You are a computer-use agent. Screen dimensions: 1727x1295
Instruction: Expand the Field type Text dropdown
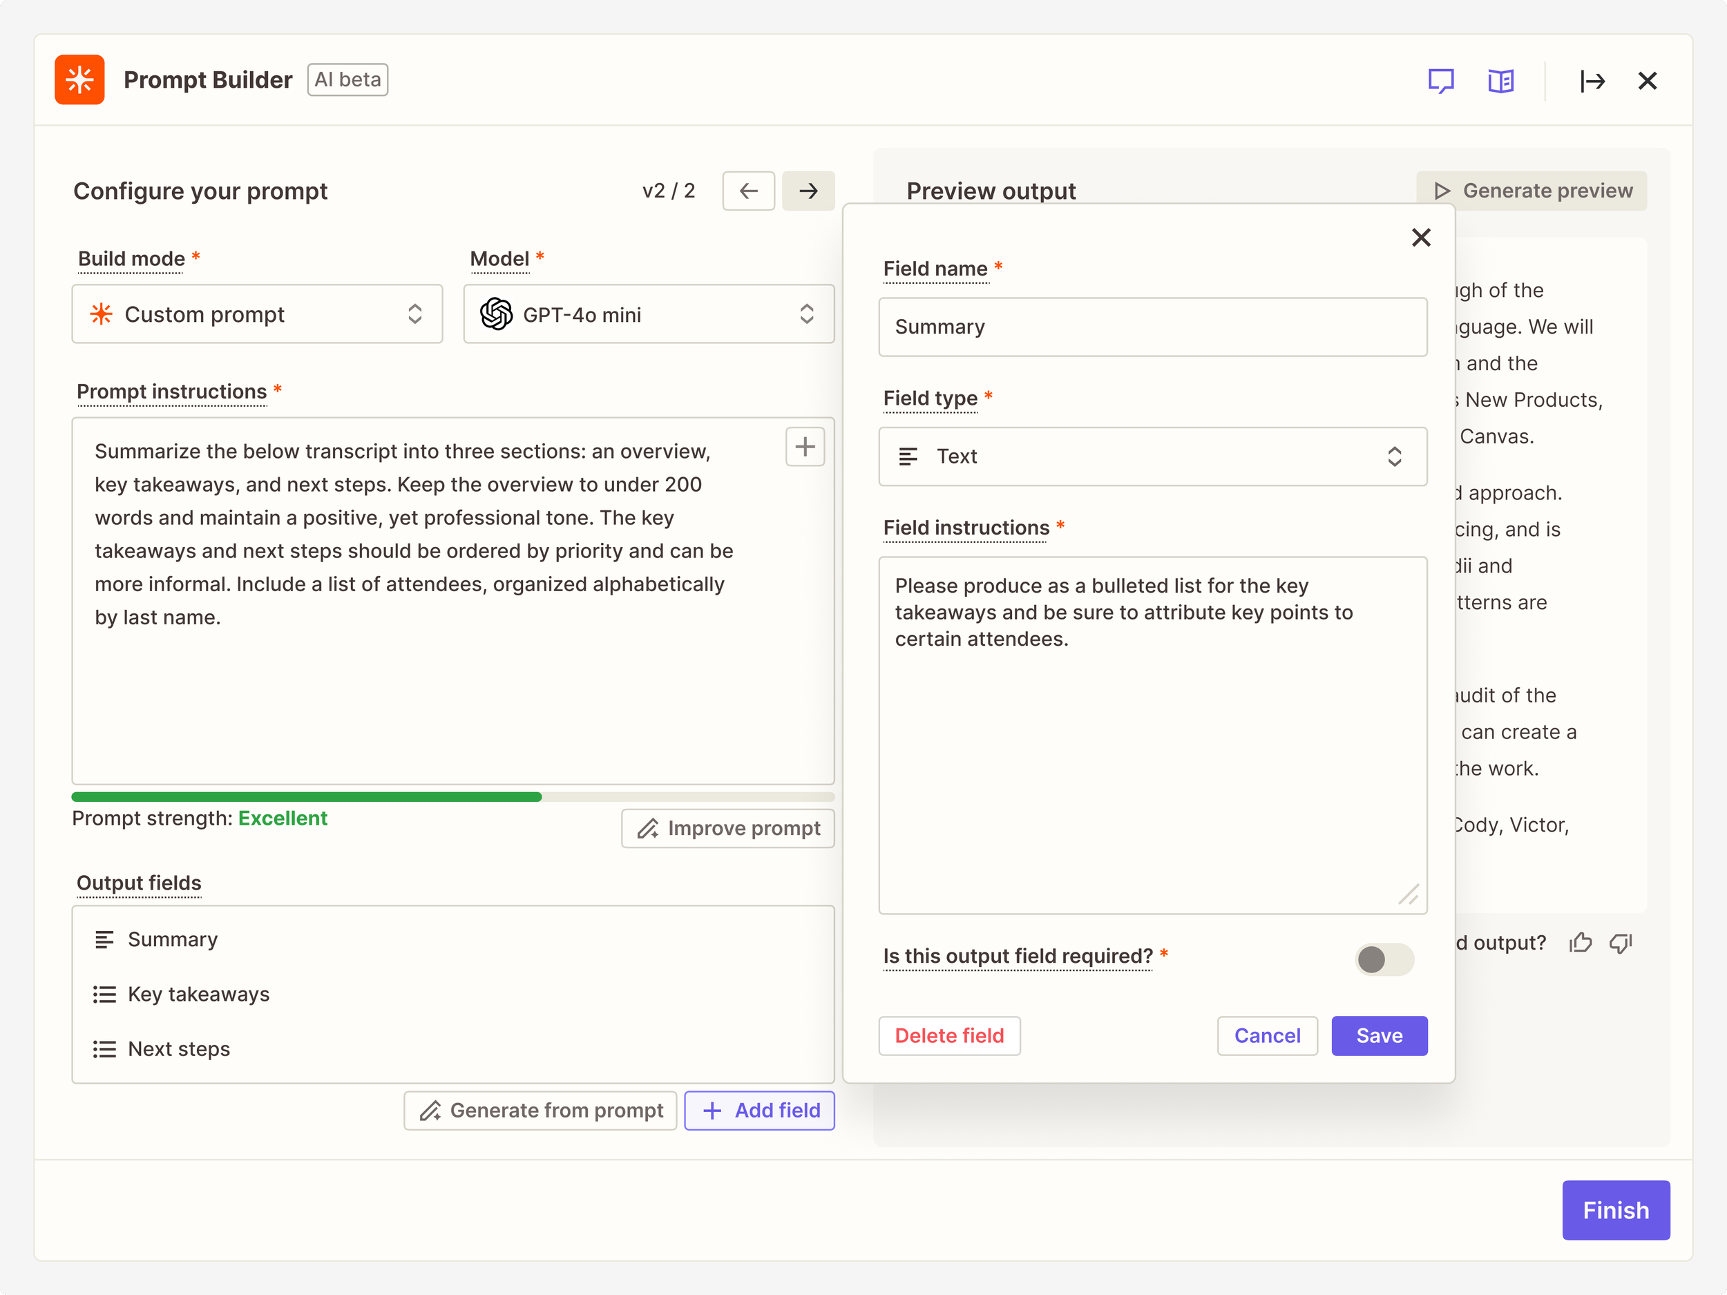(x=1152, y=457)
